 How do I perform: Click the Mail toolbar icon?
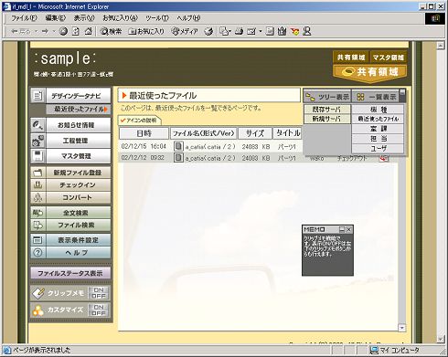pyautogui.click(x=225, y=31)
